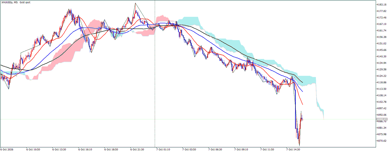Viewport: 390px width, 152px height.
Task: Select the 6 Oct 18:50 time label
Action: [x=111, y=150]
